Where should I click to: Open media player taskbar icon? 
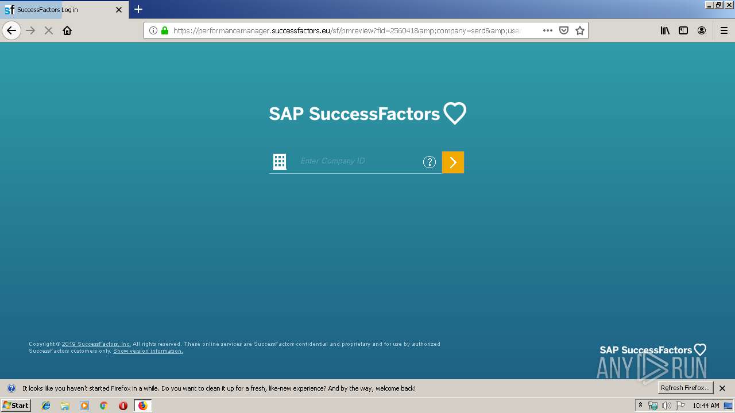tap(84, 406)
